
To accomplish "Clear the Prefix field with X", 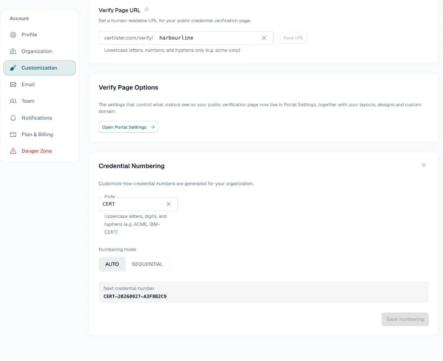I will click(x=169, y=204).
